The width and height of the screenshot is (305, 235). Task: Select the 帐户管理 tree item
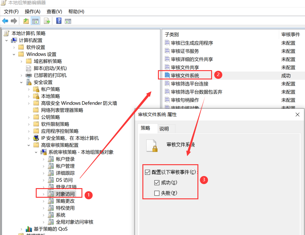65,166
